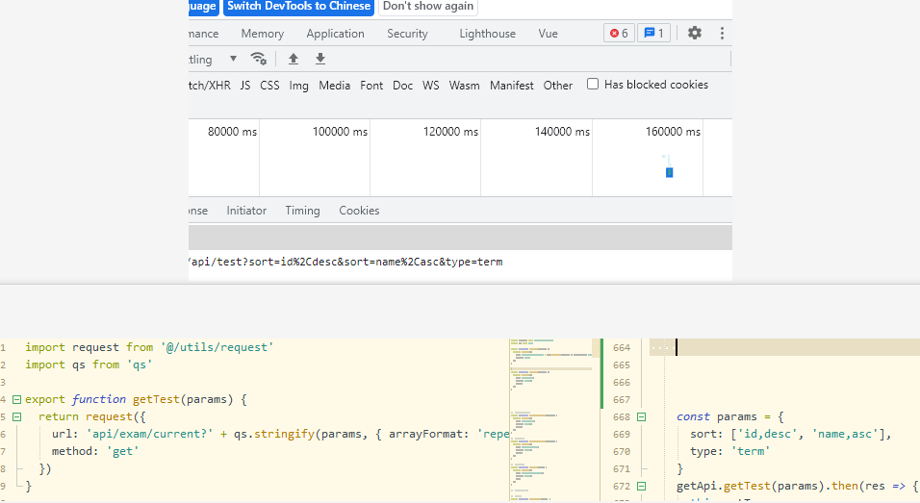Viewport: 920px width, 503px height.
Task: Open the Memory tab
Action: 263,34
